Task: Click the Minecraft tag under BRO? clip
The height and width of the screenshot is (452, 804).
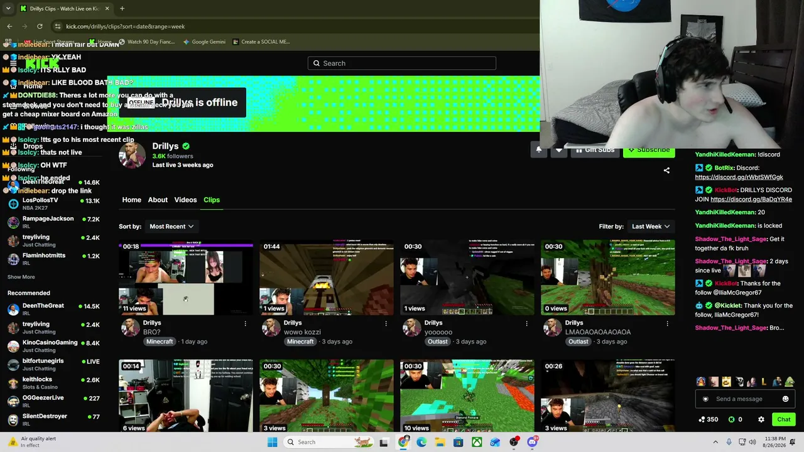Action: (x=160, y=342)
